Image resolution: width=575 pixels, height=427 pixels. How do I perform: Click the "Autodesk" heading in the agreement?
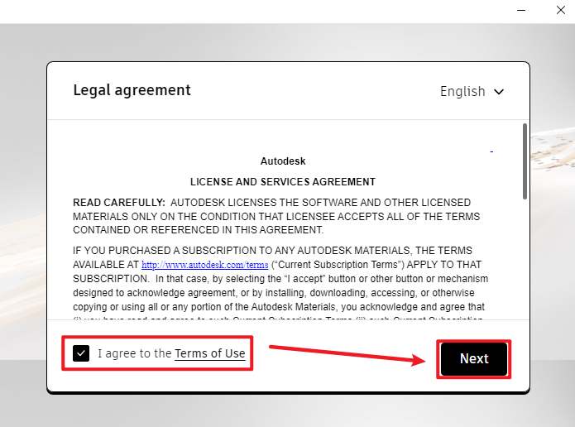[283, 161]
